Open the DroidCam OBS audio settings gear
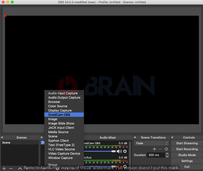Image resolution: width=203 pixels, height=171 pixels. [125, 151]
